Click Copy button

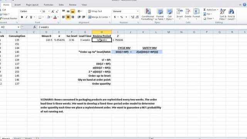[5, 14]
